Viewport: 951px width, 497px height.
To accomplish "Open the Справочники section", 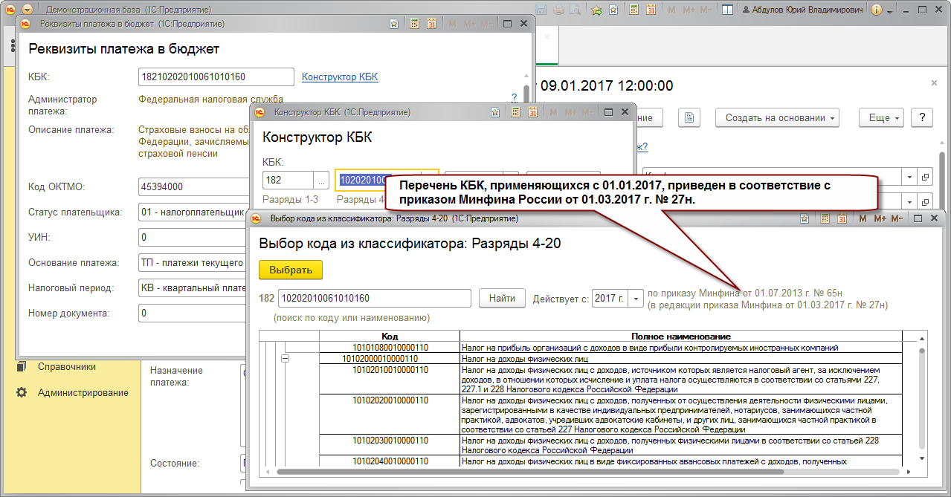I will 67,366.
